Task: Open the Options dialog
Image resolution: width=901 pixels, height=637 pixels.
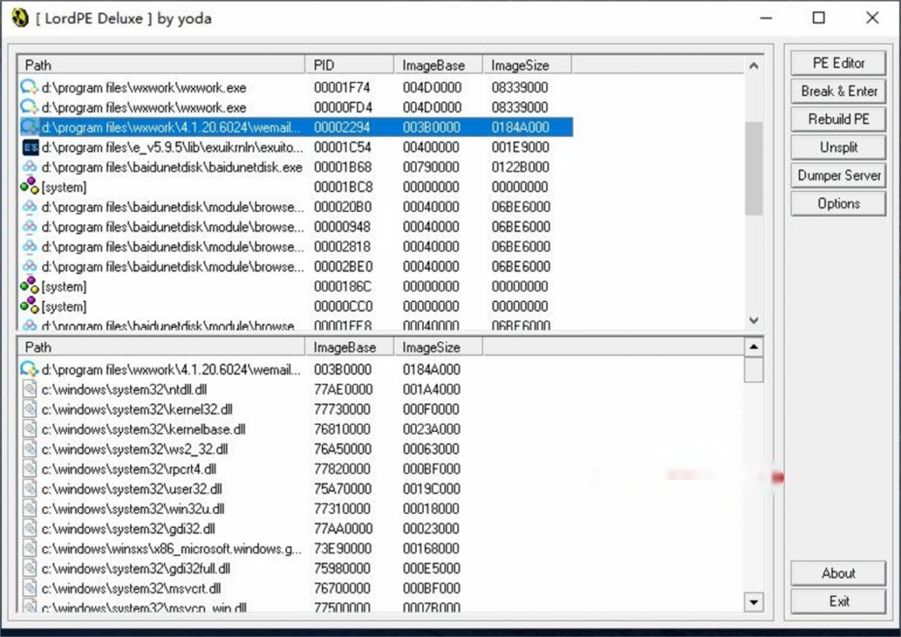Action: coord(838,204)
